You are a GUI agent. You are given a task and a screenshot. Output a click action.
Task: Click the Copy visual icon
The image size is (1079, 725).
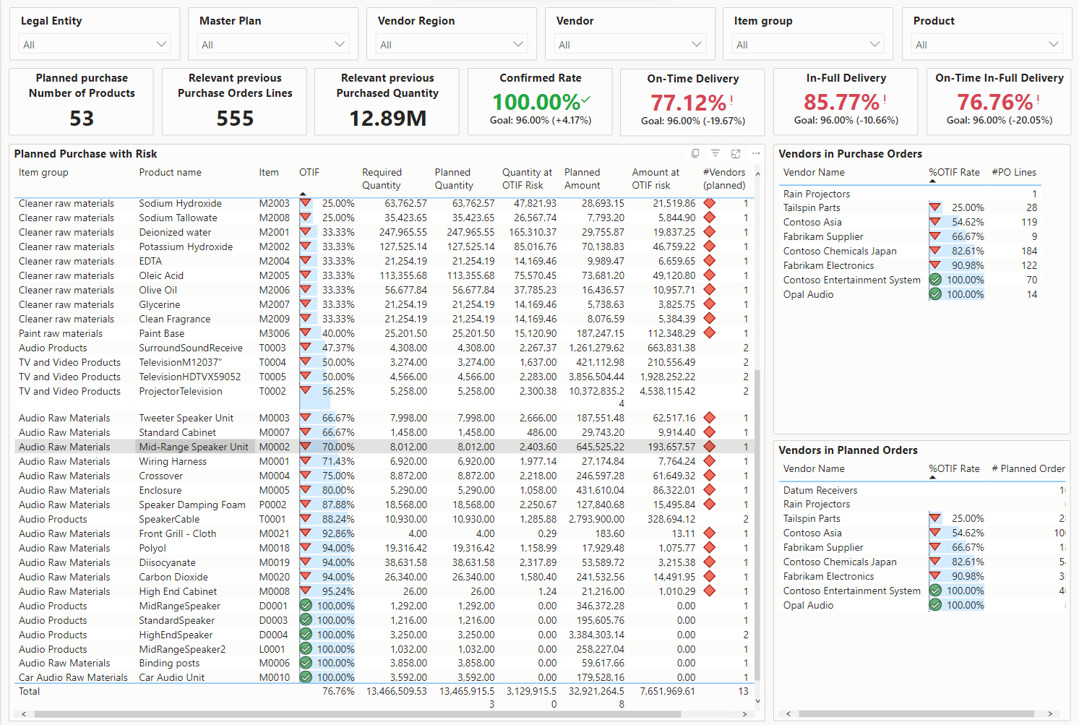[695, 153]
